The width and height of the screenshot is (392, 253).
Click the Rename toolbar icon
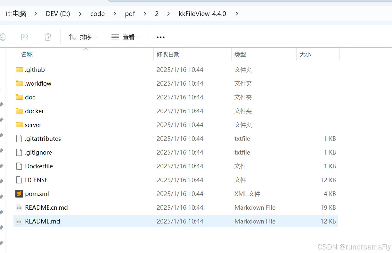pyautogui.click(x=2, y=37)
